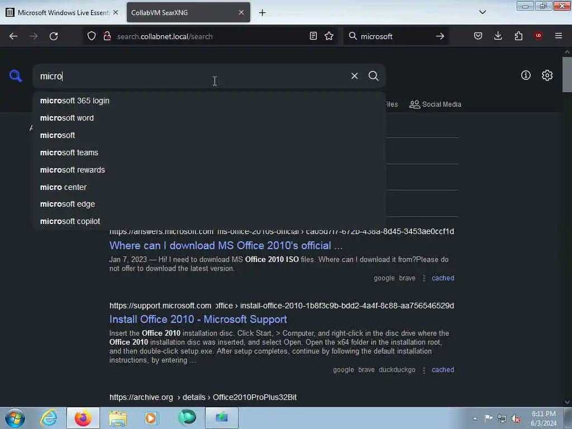572x429 pixels.
Task: Open the uBlock Origin extension icon
Action: click(538, 36)
